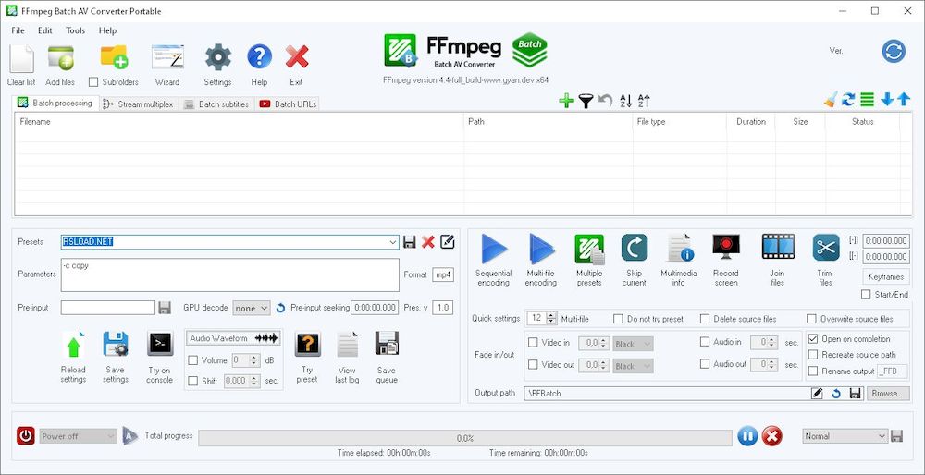925x475 pixels.
Task: Open the Wizard tool
Action: tap(167, 57)
